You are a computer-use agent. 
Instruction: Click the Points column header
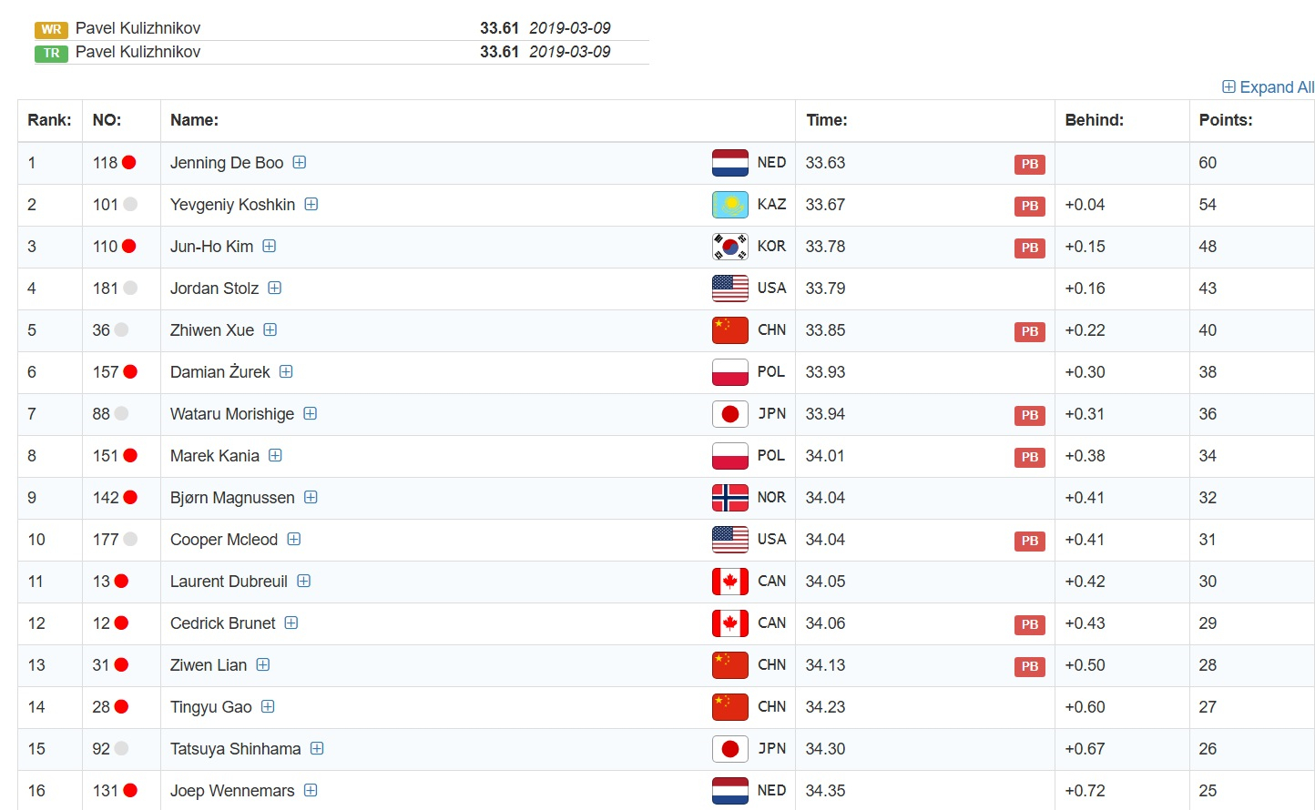[x=1225, y=120]
